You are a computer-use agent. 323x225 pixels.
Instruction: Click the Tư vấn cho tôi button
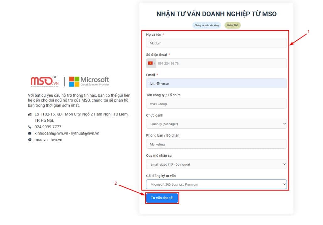[162, 198]
